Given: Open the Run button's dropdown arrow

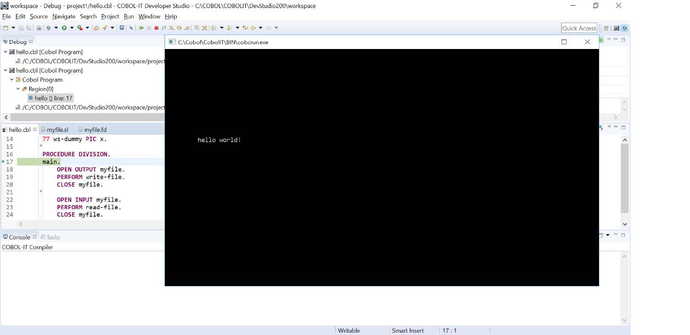Looking at the screenshot, I should tap(72, 28).
